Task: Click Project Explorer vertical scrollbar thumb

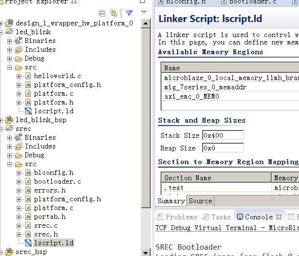Action: pyautogui.click(x=146, y=118)
